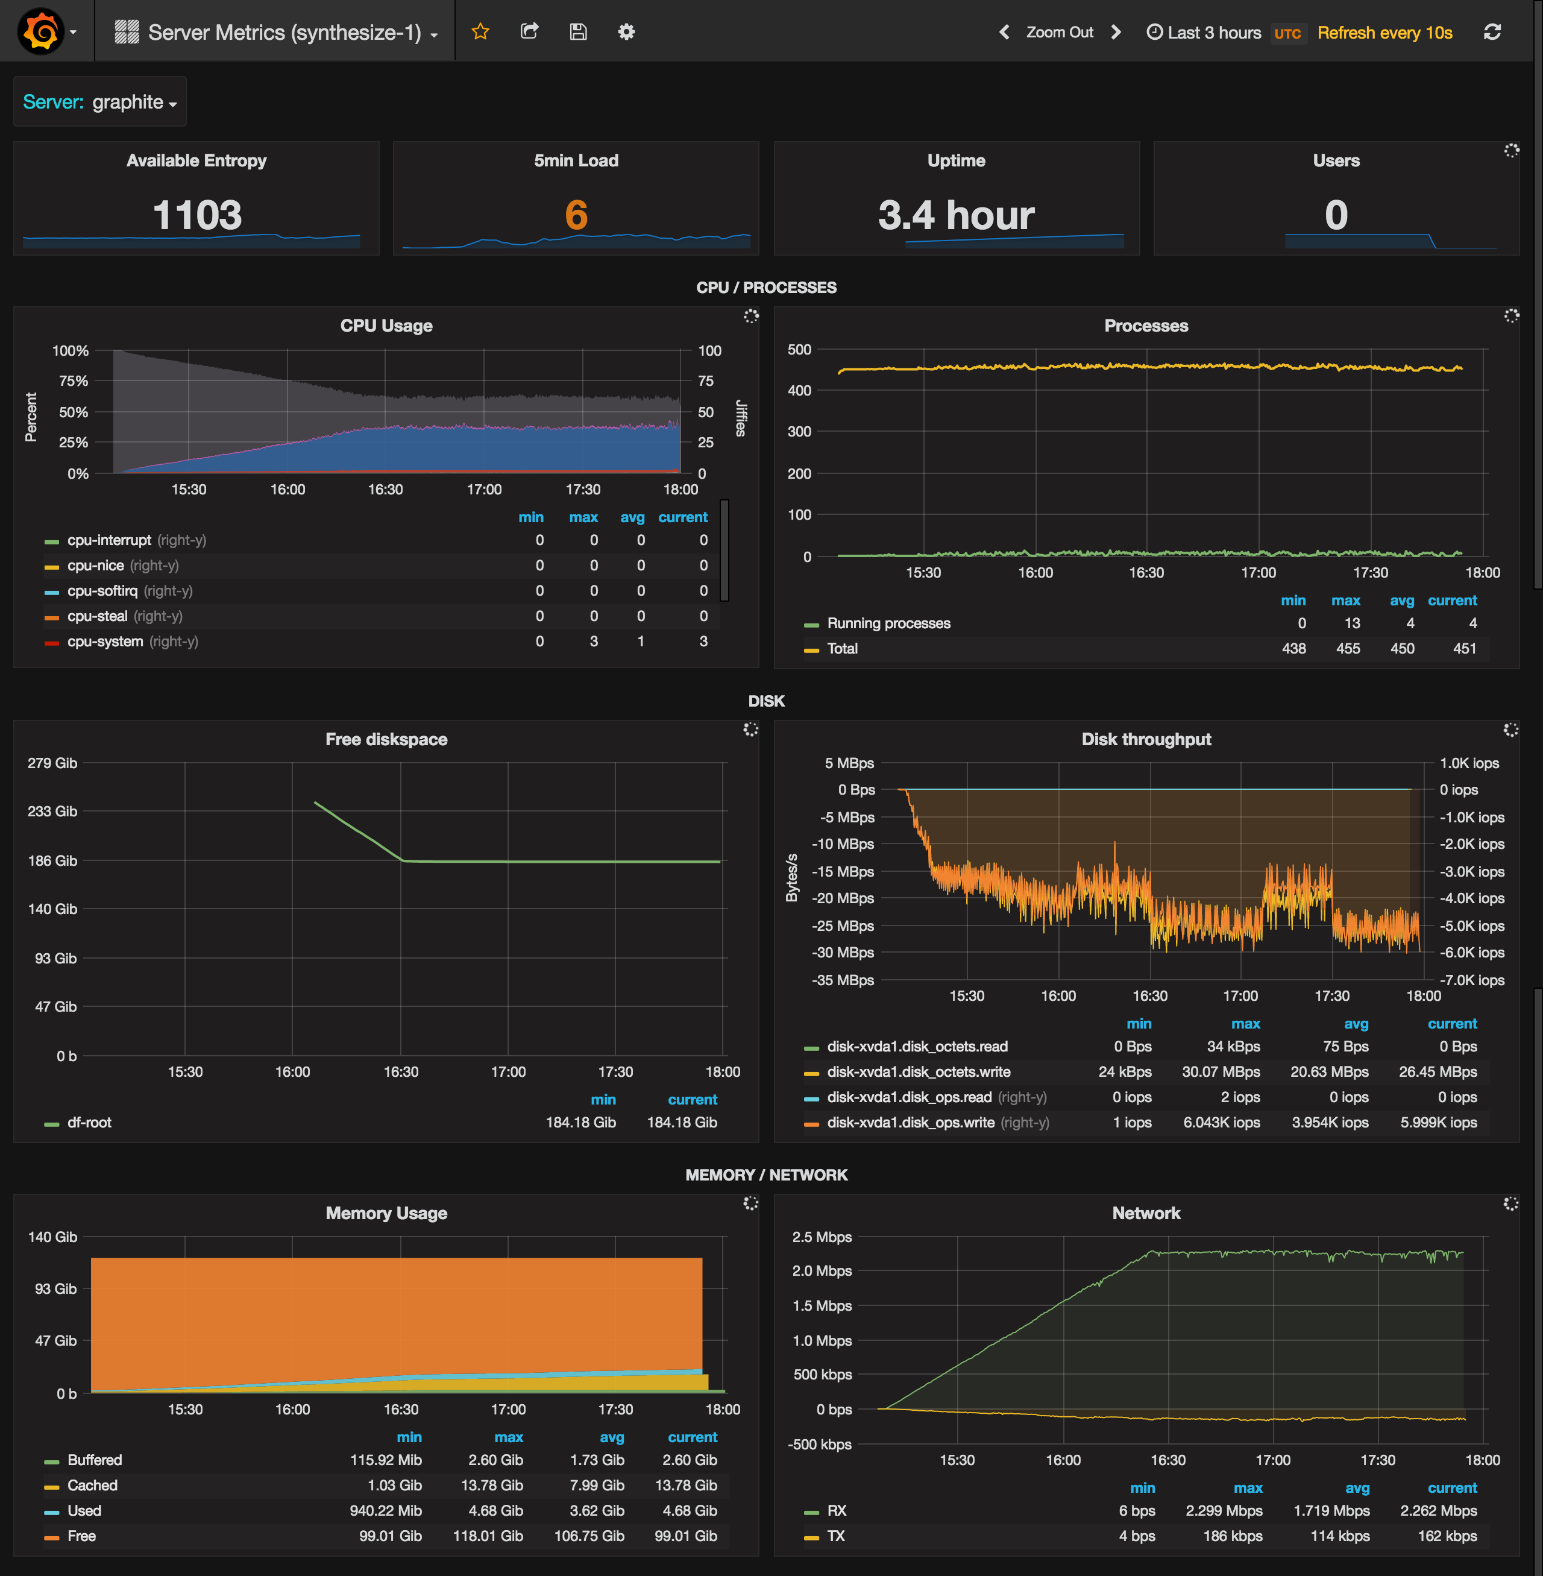Viewport: 1543px width, 1576px height.
Task: Click the CPU Usage legend scrollbar
Action: [724, 550]
